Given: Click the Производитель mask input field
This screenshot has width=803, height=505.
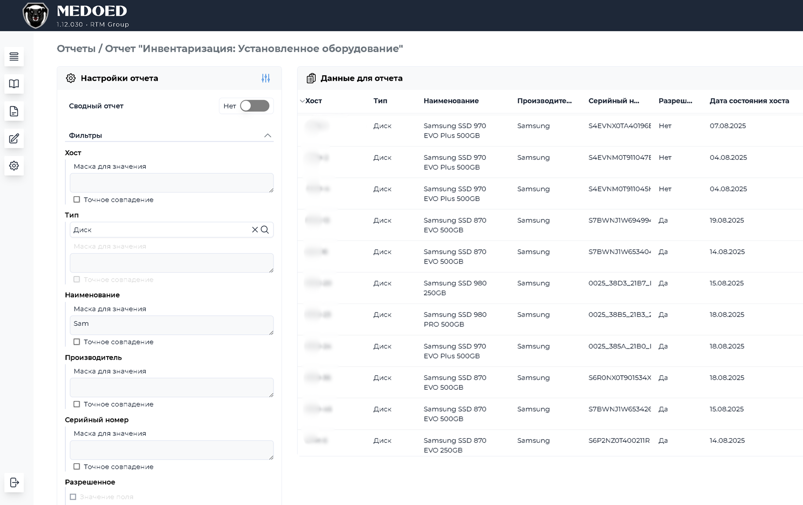Looking at the screenshot, I should (x=172, y=387).
